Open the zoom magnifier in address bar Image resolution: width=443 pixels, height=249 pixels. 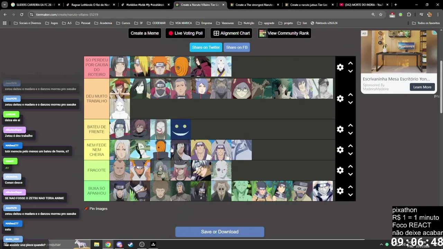[373, 15]
